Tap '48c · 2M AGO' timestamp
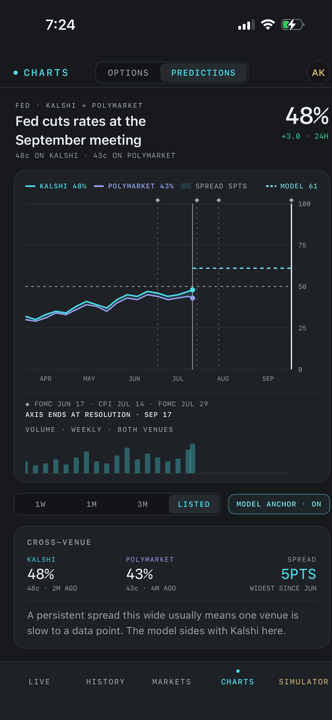Screen dimensions: 332x720 (52, 588)
